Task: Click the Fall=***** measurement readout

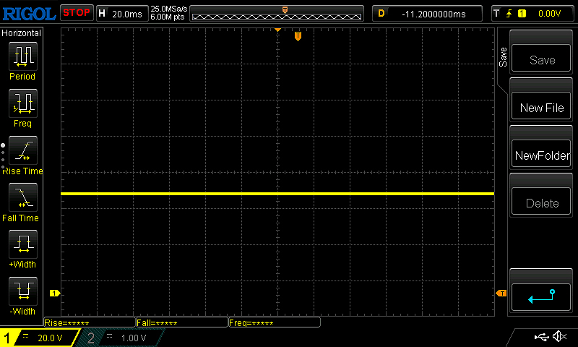Action: (x=182, y=323)
